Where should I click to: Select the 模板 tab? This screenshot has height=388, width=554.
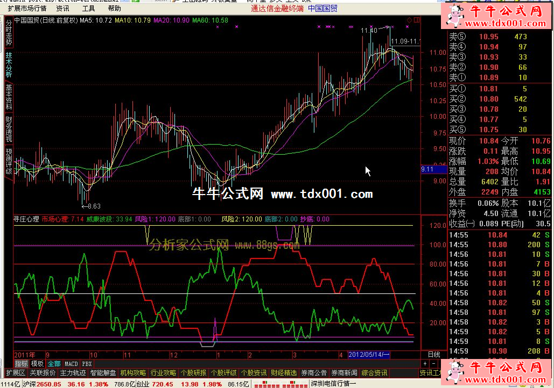pos(37,364)
